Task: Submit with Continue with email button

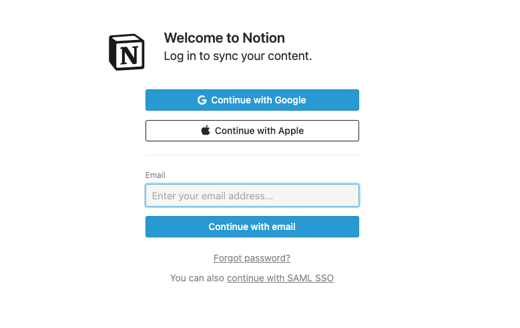Action: (x=252, y=227)
